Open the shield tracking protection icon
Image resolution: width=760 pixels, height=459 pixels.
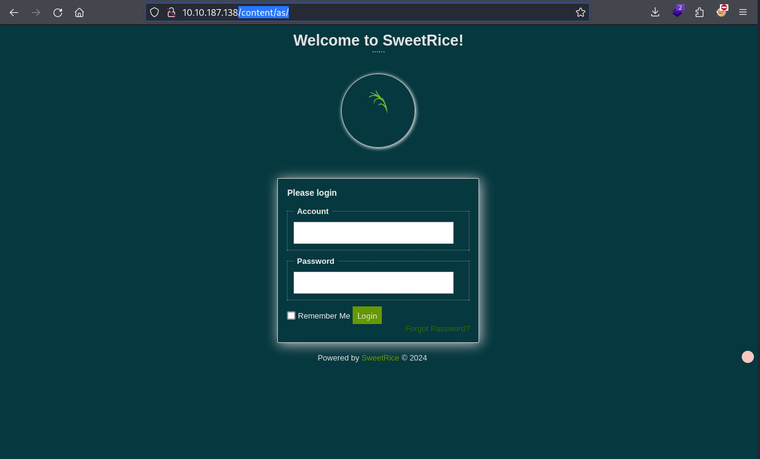coord(154,12)
